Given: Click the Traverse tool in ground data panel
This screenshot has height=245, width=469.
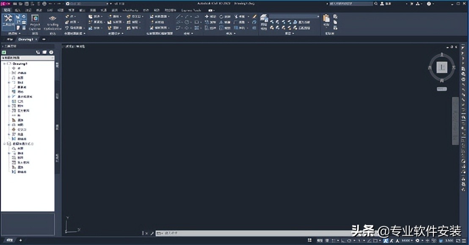Looking at the screenshot, I should click(75, 28).
